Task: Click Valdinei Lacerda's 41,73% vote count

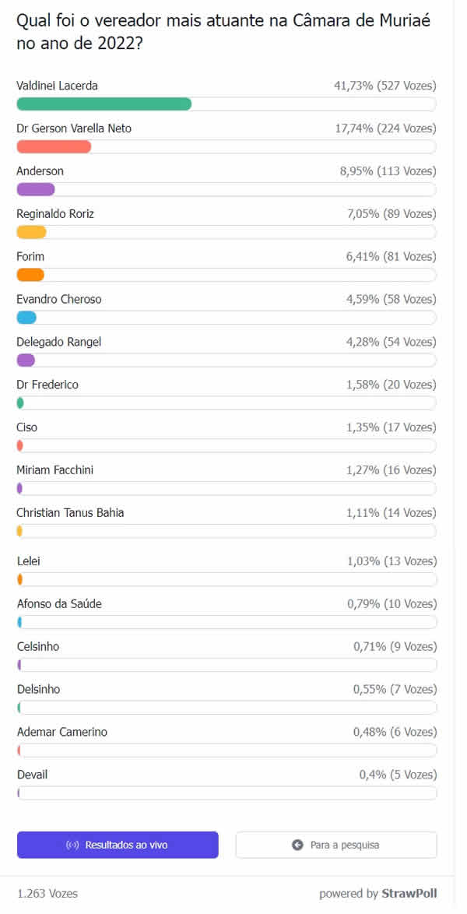Action: click(x=385, y=86)
